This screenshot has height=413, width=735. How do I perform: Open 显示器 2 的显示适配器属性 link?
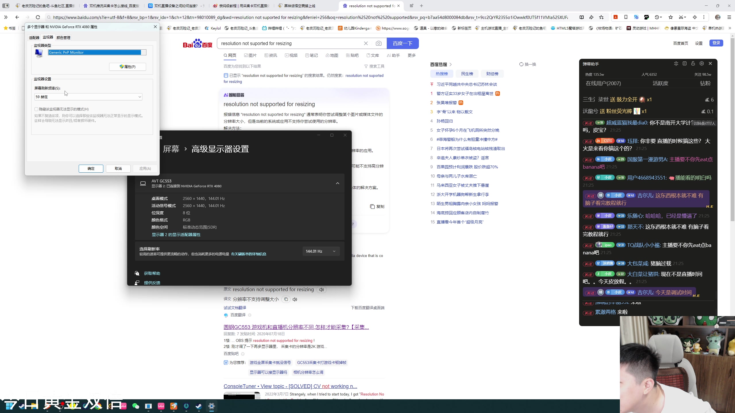(x=176, y=235)
